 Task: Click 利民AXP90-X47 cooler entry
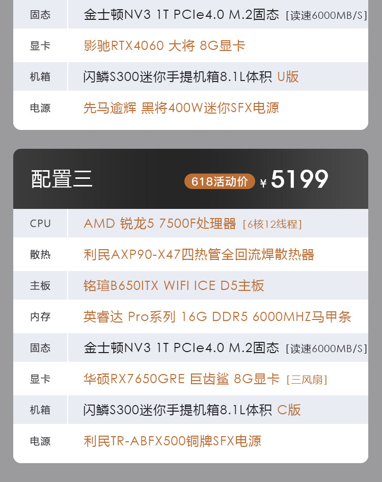click(199, 255)
